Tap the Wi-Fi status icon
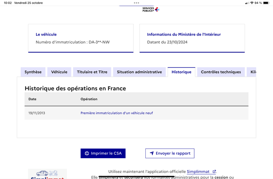This screenshot has width=273, height=179. point(252,3)
